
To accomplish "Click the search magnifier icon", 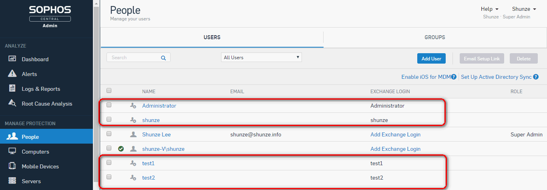I will pyautogui.click(x=163, y=58).
